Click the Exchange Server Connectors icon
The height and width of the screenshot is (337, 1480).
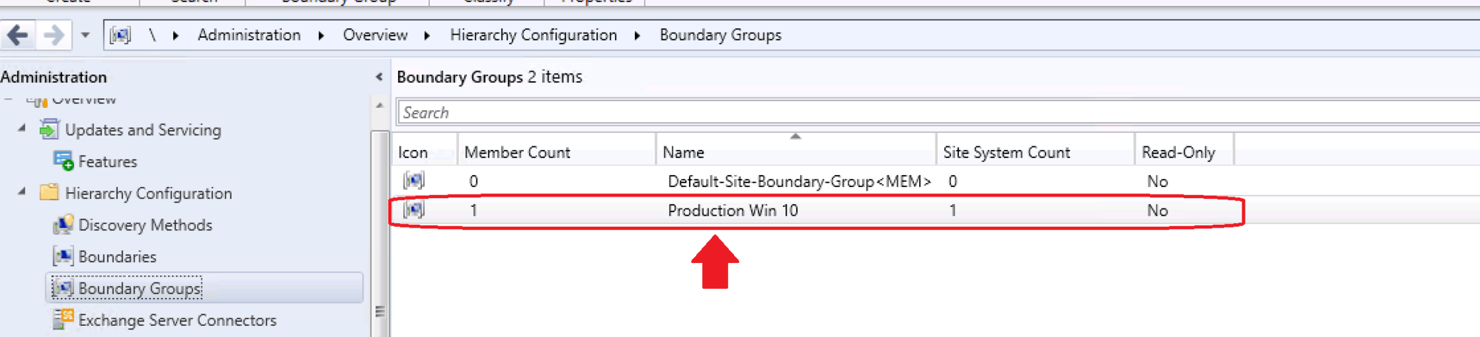[x=63, y=320]
